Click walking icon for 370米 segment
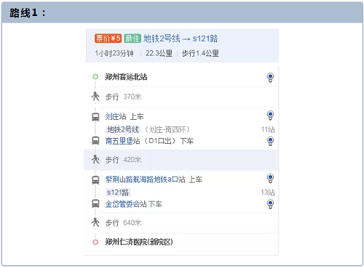 point(95,97)
